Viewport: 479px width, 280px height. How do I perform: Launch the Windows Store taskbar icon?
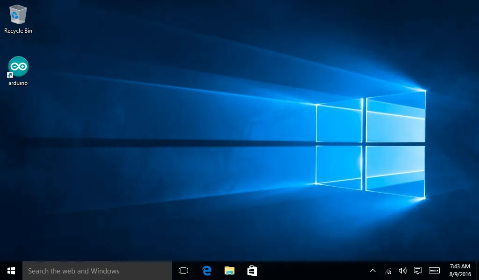pos(252,271)
